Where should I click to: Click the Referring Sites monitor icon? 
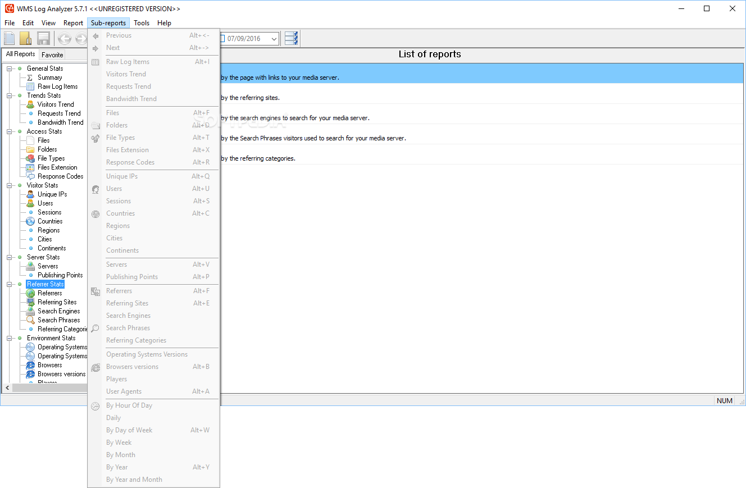pyautogui.click(x=30, y=302)
